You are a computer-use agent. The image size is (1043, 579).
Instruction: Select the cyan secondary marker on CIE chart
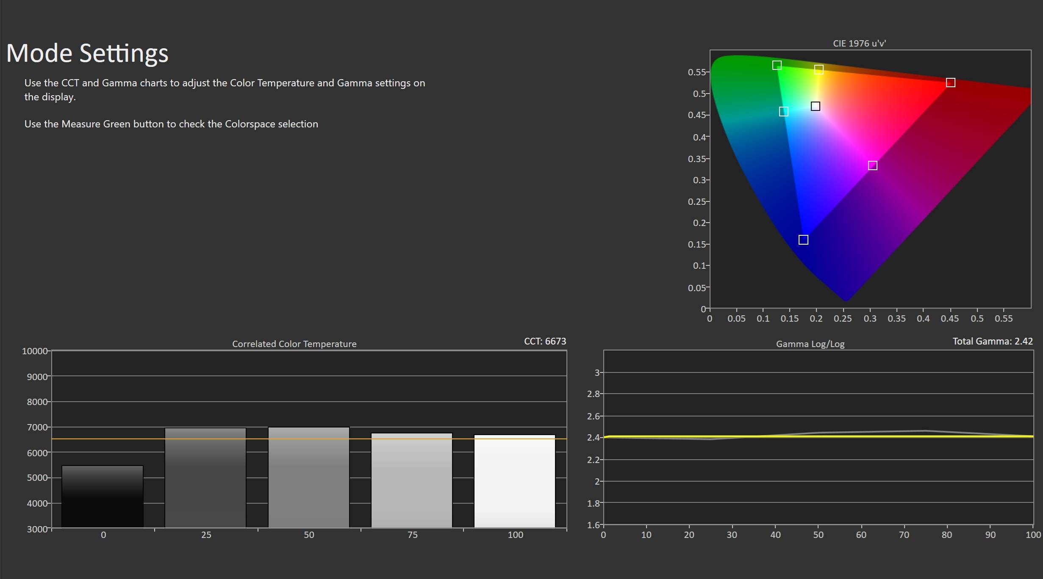784,112
